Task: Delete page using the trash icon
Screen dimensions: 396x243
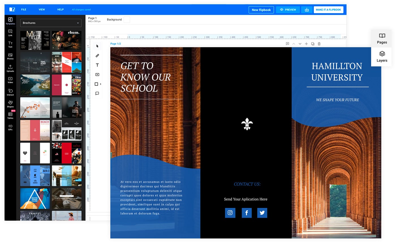Action: [319, 44]
